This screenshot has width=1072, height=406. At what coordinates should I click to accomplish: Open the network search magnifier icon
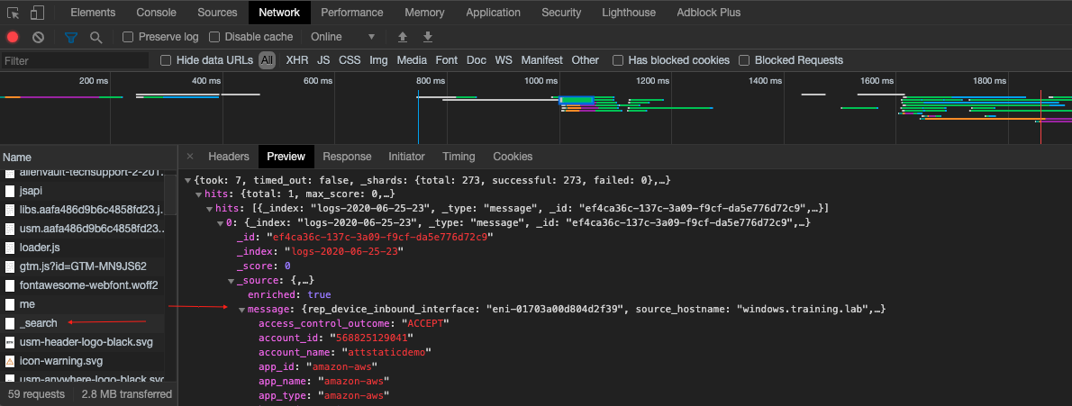pos(96,37)
